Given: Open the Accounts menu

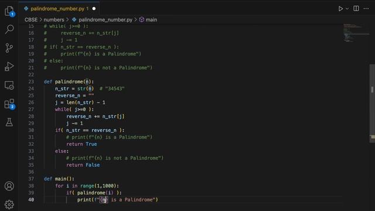Looking at the screenshot, I should pos(9,186).
